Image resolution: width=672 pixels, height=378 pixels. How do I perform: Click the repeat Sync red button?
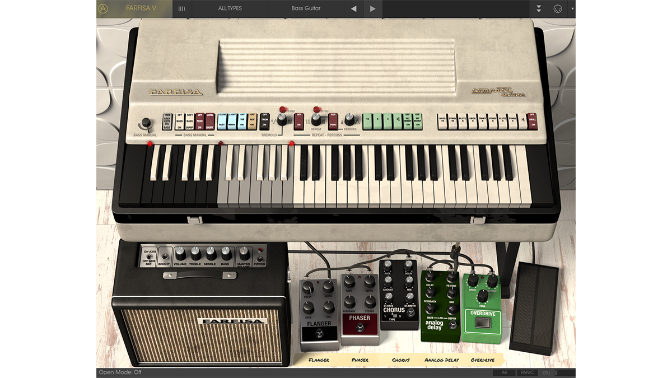[x=316, y=109]
